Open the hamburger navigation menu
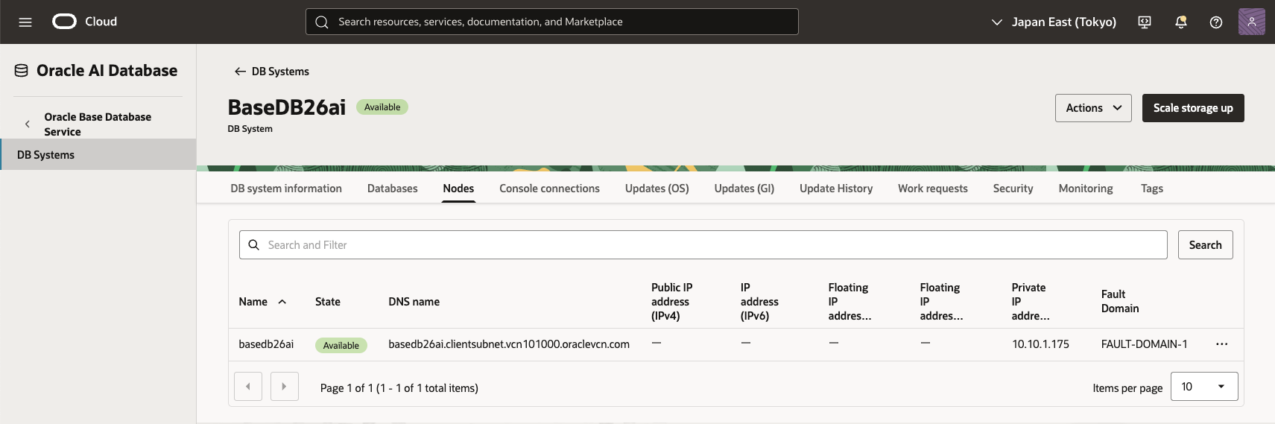 (25, 22)
